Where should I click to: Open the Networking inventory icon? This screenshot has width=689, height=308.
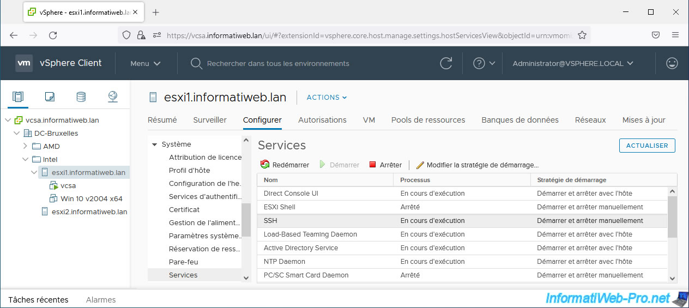point(113,97)
